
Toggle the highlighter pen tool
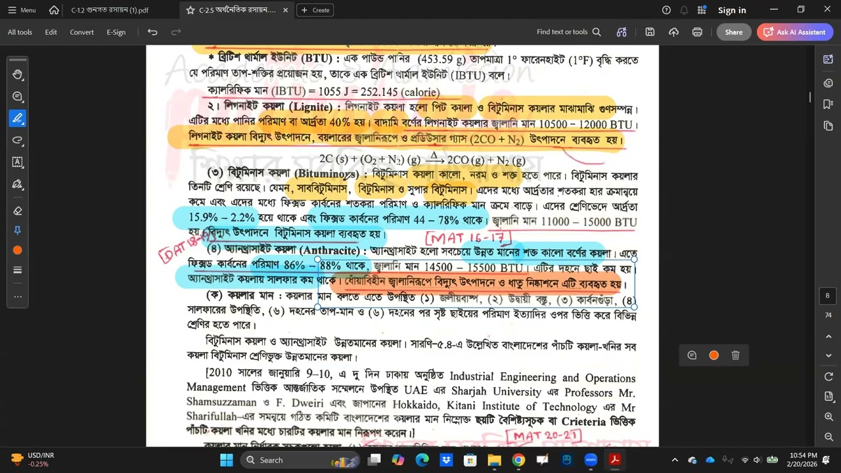tap(18, 118)
